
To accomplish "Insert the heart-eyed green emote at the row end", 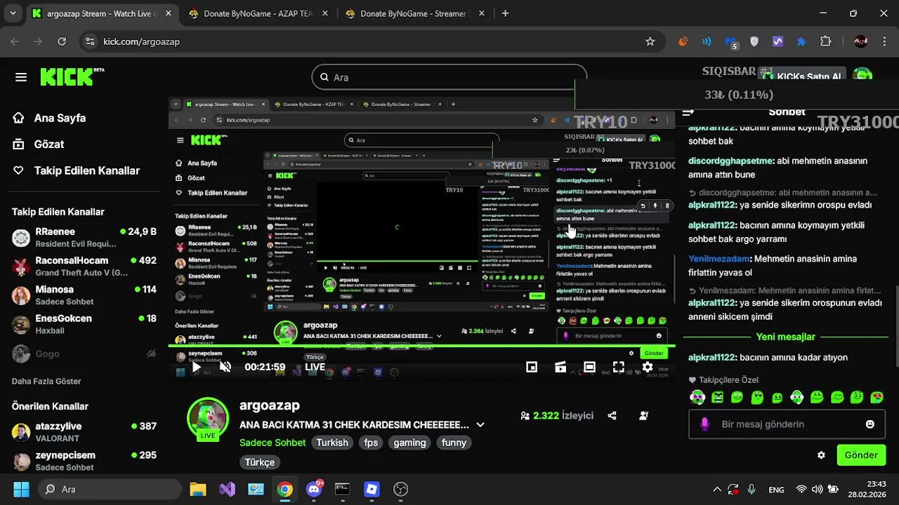I will [x=877, y=398].
